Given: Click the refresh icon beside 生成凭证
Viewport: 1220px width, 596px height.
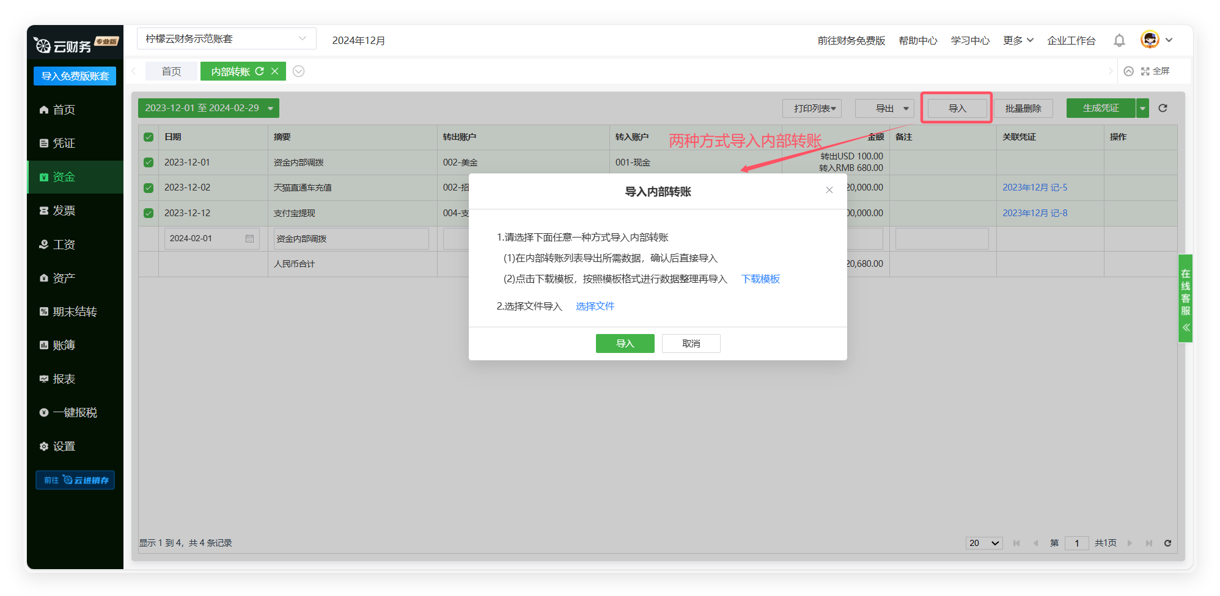Looking at the screenshot, I should pos(1163,108).
